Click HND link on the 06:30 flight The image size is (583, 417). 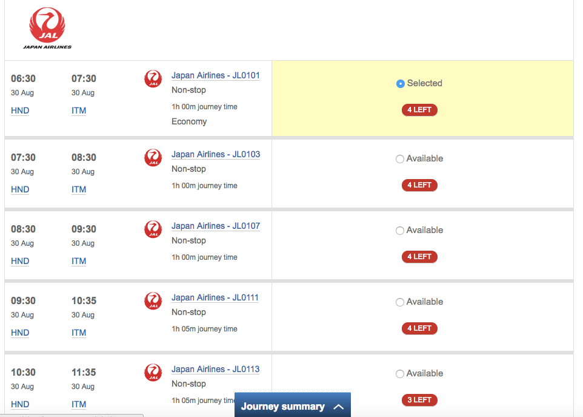click(20, 110)
